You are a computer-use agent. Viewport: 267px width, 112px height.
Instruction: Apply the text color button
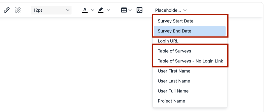pos(85,10)
